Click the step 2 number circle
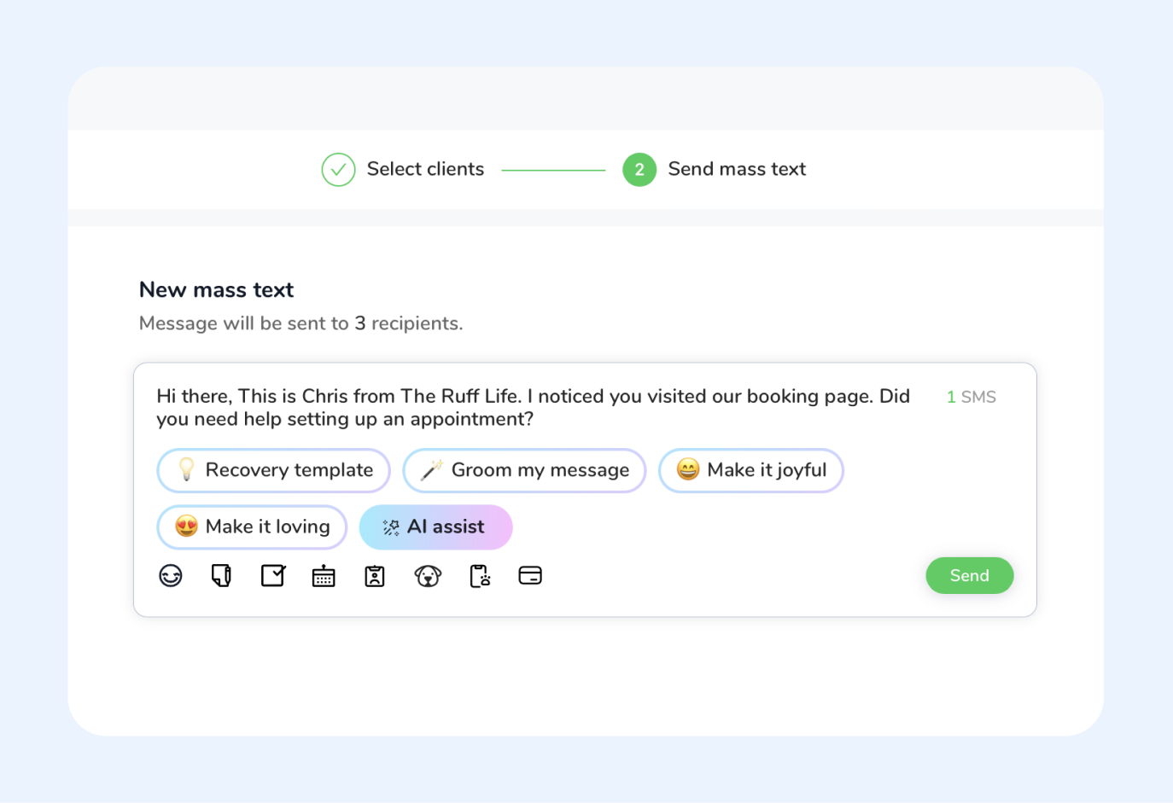The height and width of the screenshot is (803, 1173). (x=639, y=170)
